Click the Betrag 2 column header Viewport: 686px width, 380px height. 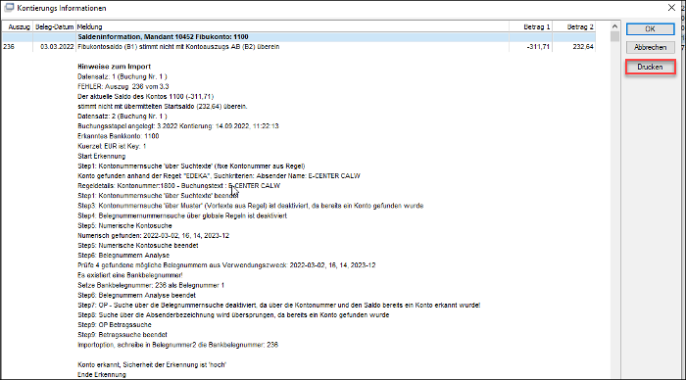click(574, 26)
